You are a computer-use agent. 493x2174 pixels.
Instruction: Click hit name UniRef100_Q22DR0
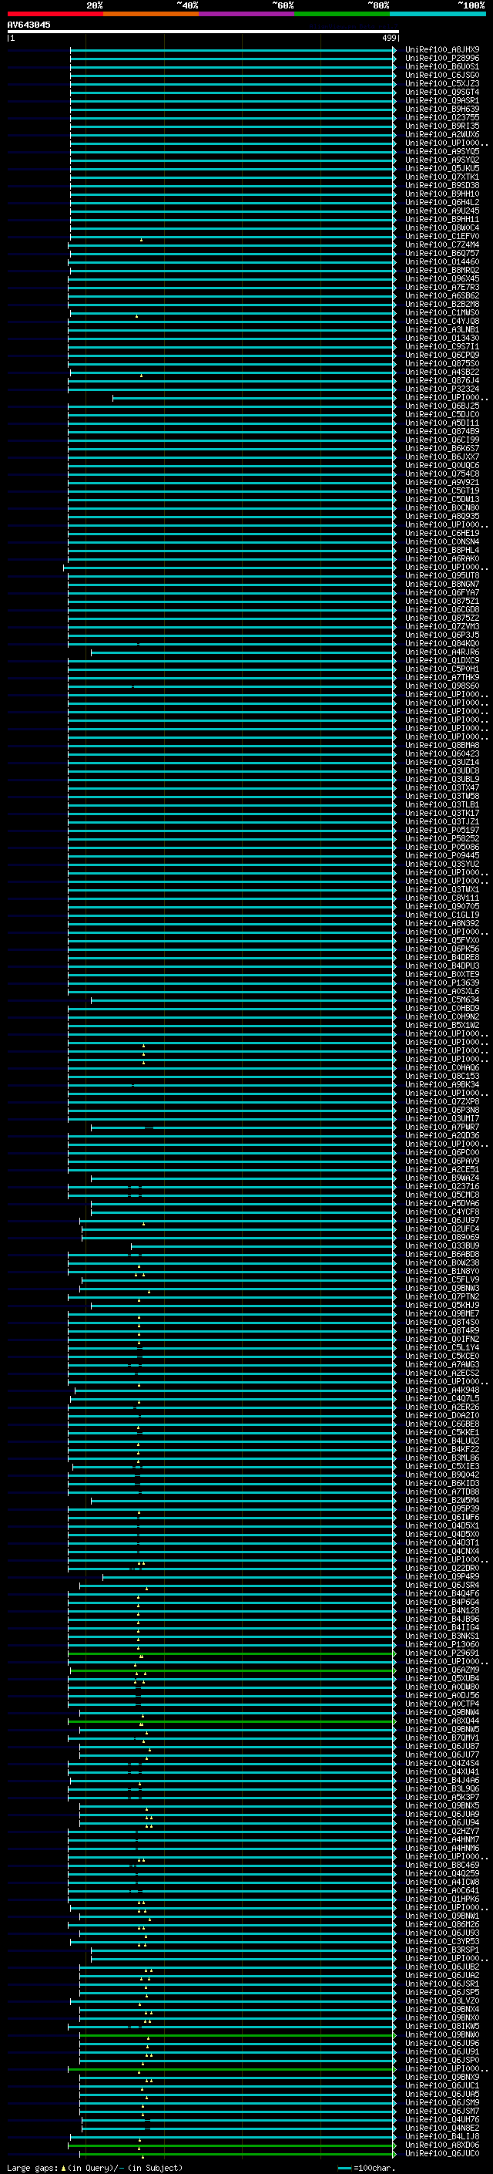tap(441, 1568)
